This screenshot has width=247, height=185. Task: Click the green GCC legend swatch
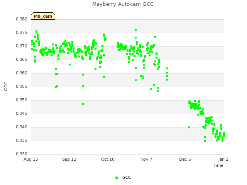[x=117, y=178]
